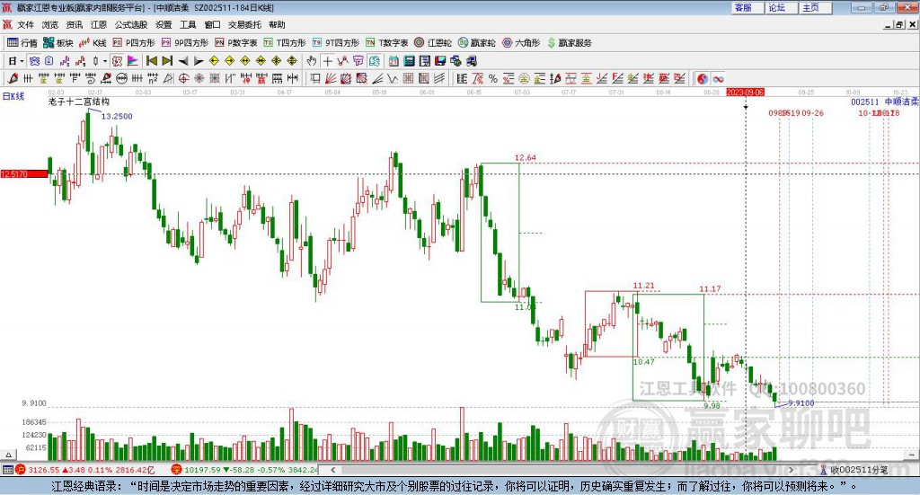Select the red pencil drawing tool
Image resolution: width=920 pixels, height=495 pixels.
pos(13,78)
